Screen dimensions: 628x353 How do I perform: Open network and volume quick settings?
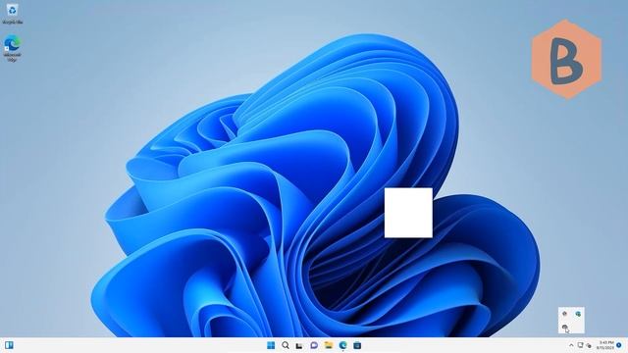click(589, 345)
